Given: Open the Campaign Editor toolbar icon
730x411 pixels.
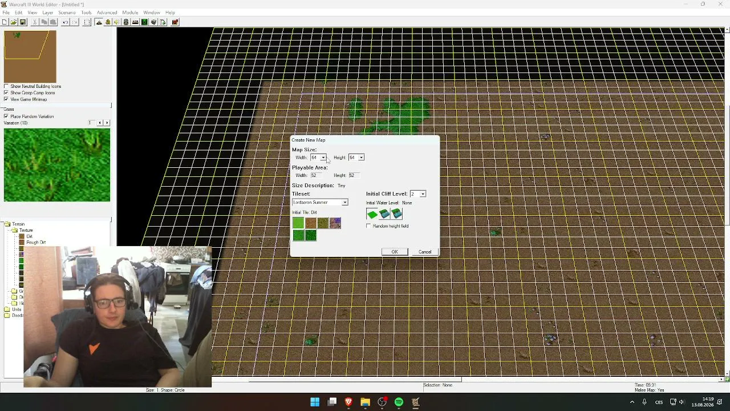Looking at the screenshot, I should click(135, 22).
